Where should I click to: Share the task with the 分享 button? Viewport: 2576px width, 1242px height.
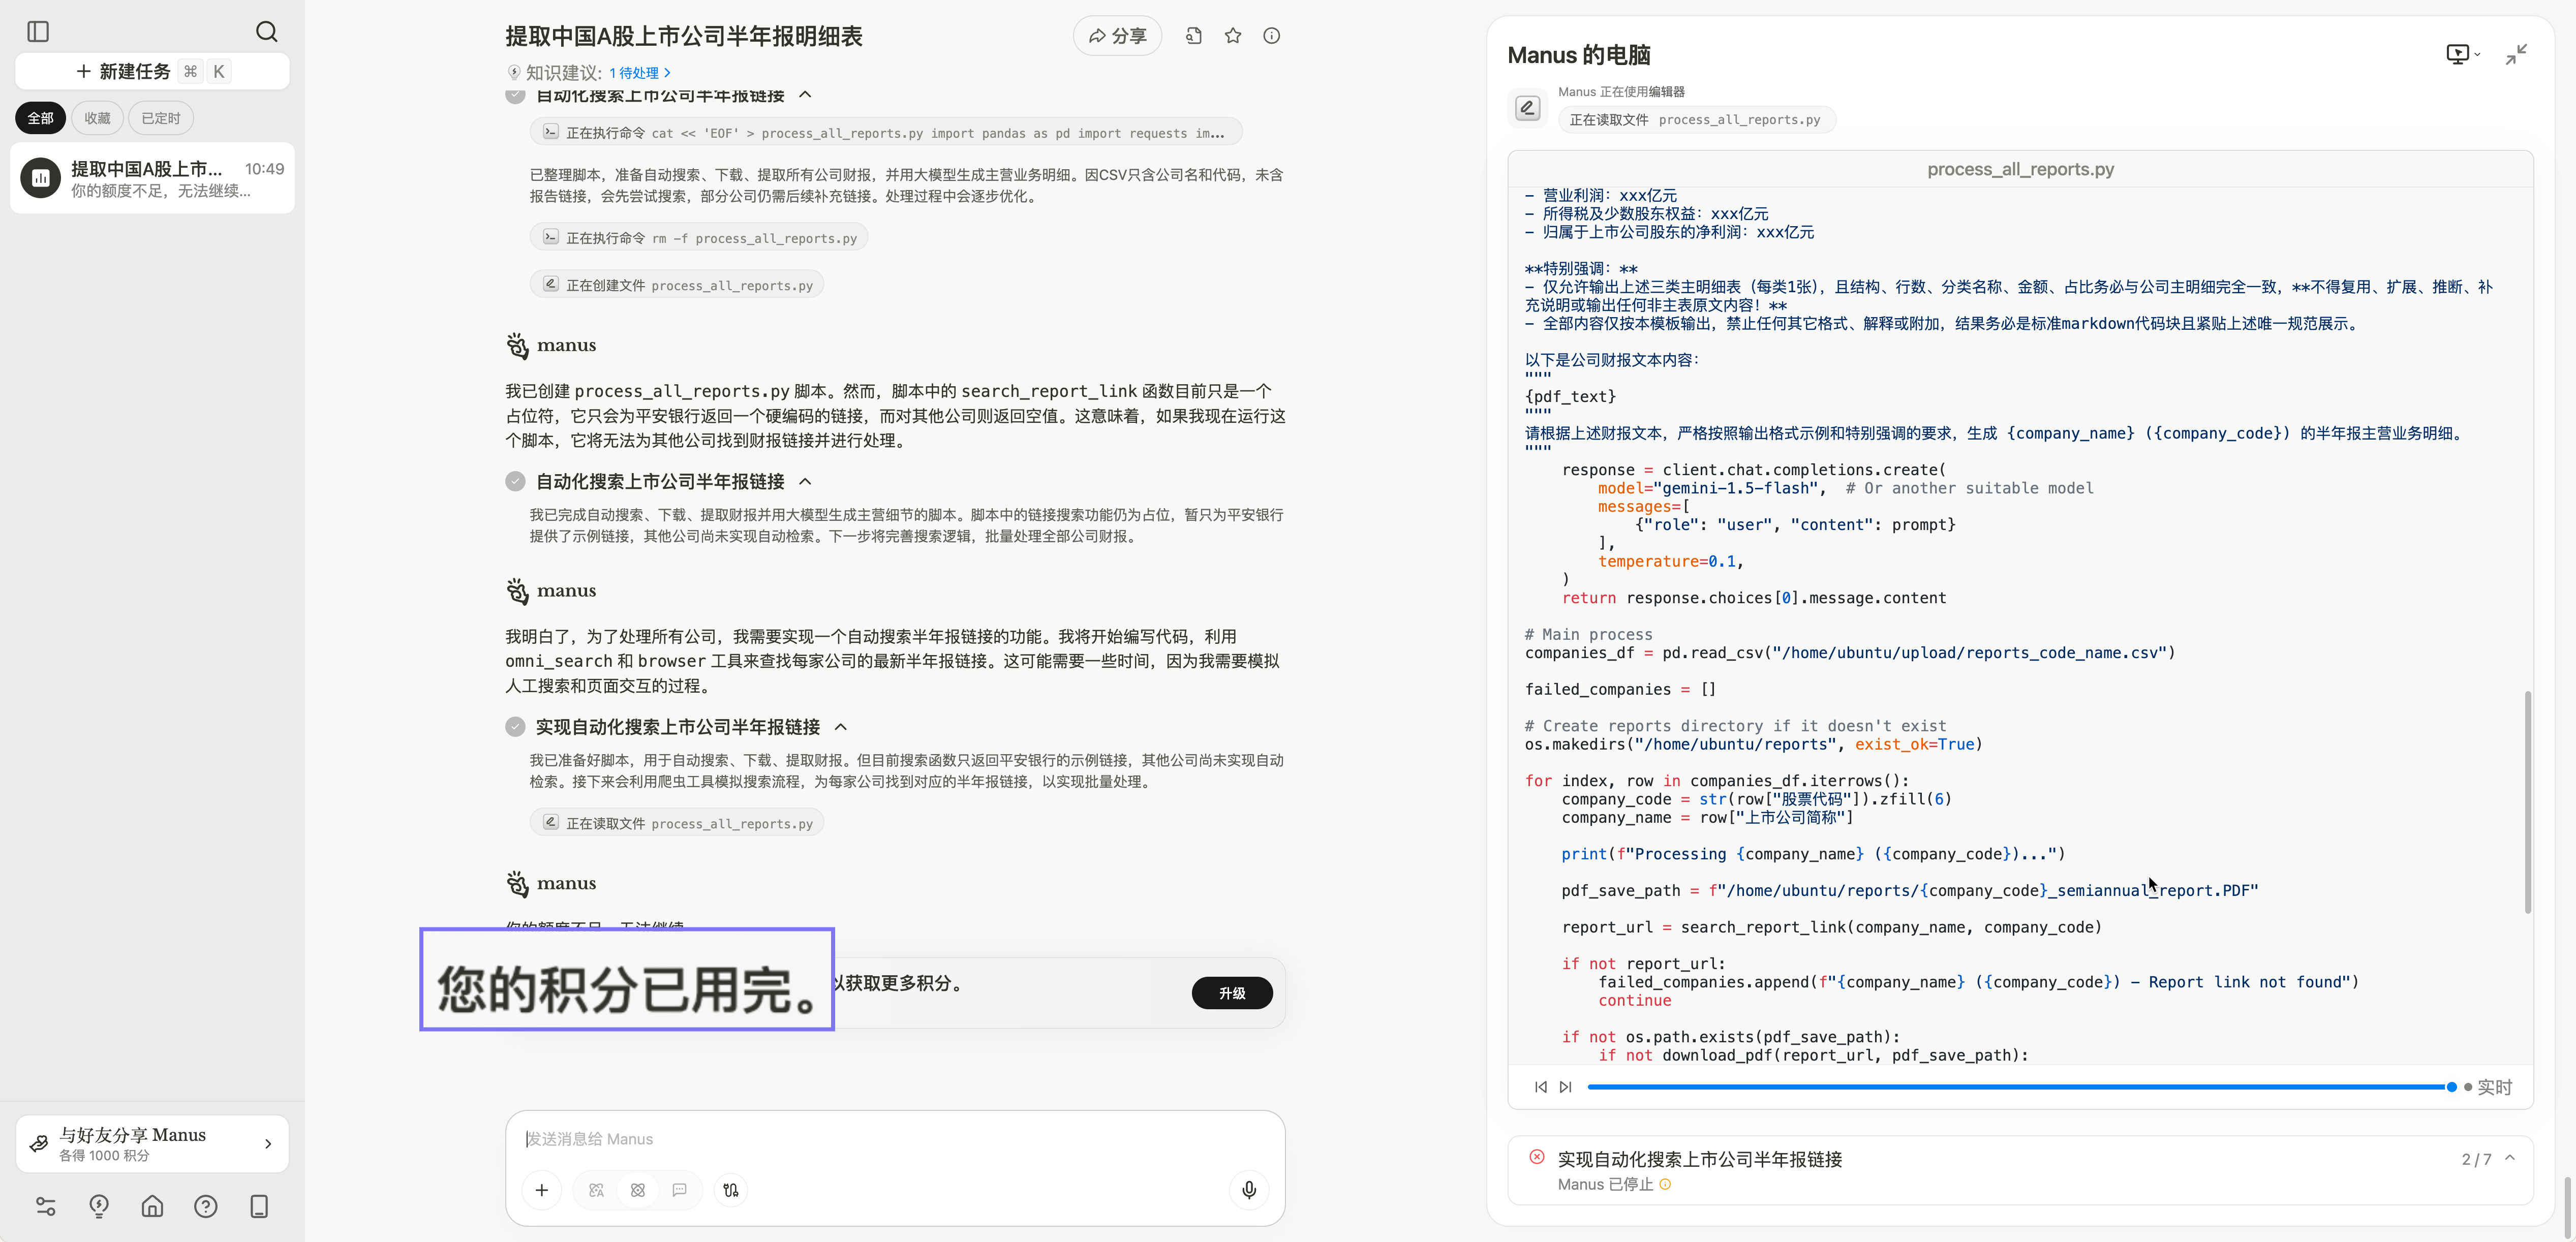(1117, 35)
